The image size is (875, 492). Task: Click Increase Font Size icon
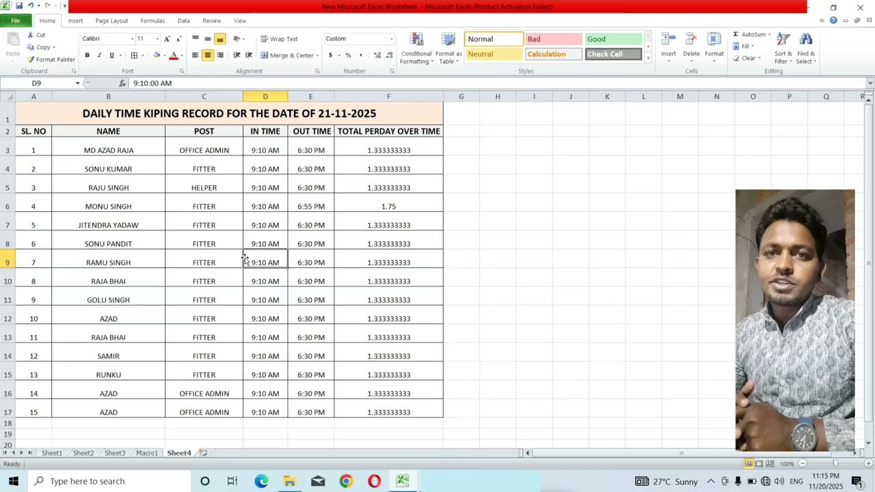(167, 39)
